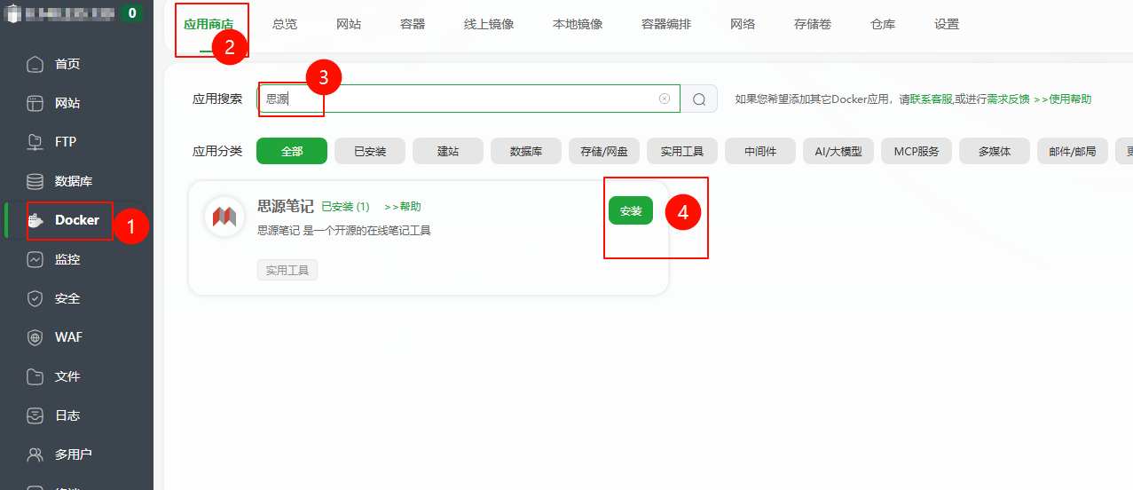Switch to the 总览 tab
Viewport: 1133px width, 490px height.
[285, 25]
